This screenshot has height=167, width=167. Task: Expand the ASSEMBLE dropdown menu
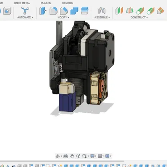(x=102, y=18)
